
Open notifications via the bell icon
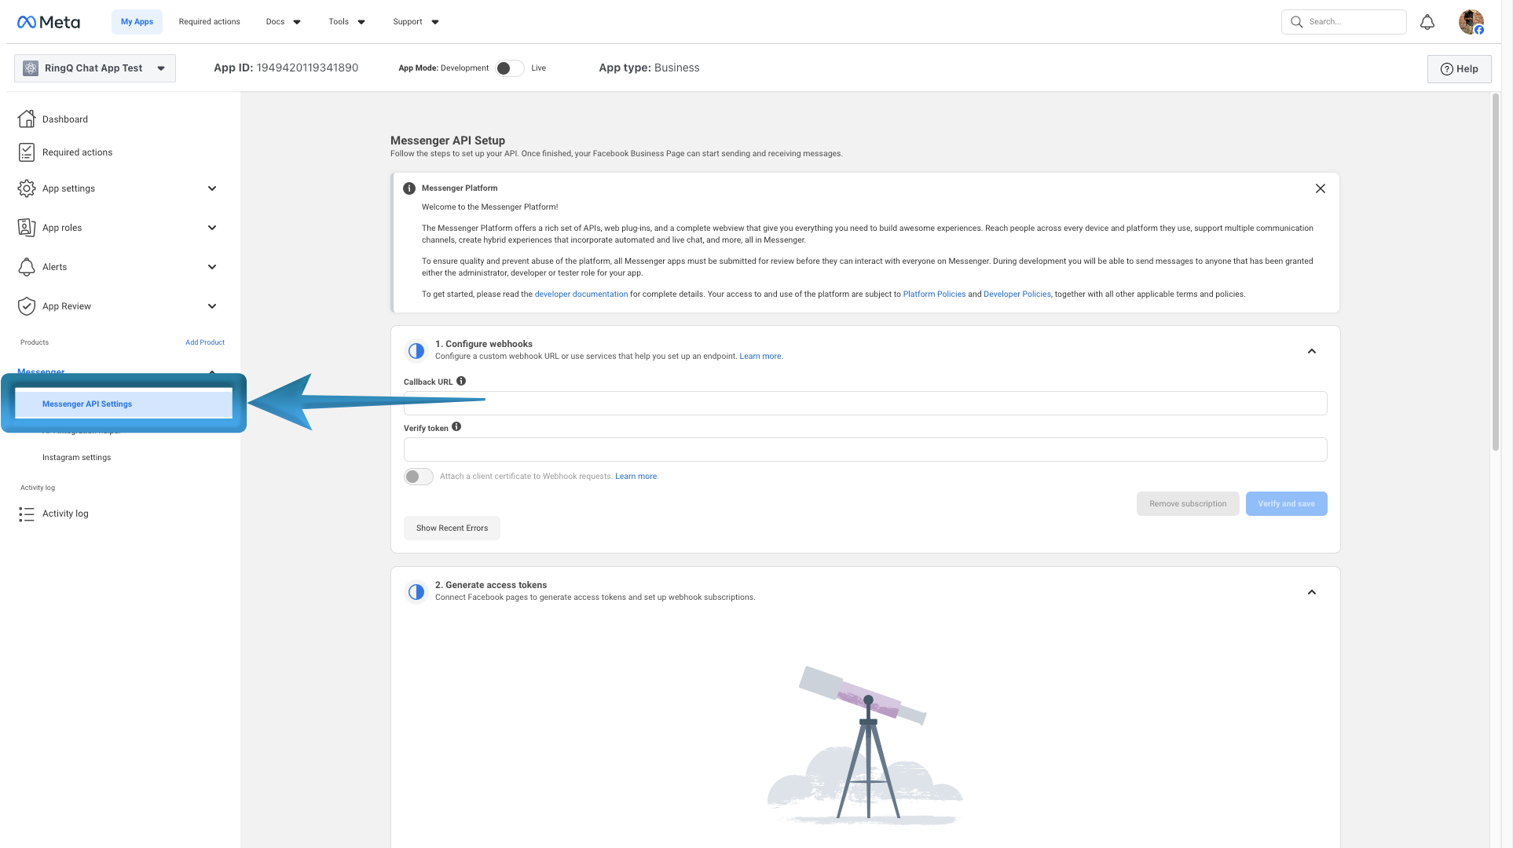(x=1427, y=21)
